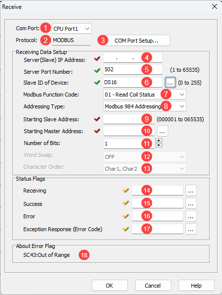The height and width of the screenshot is (295, 222).
Task: Open Help for Receive instruction
Action: click(196, 286)
